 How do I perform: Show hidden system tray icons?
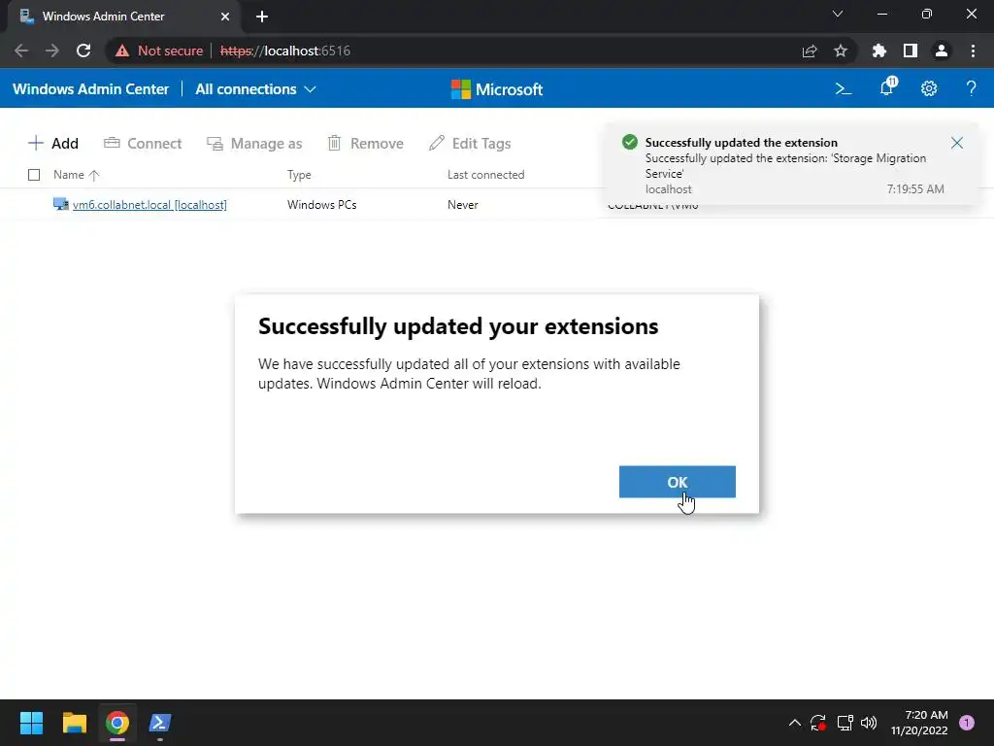coord(794,723)
